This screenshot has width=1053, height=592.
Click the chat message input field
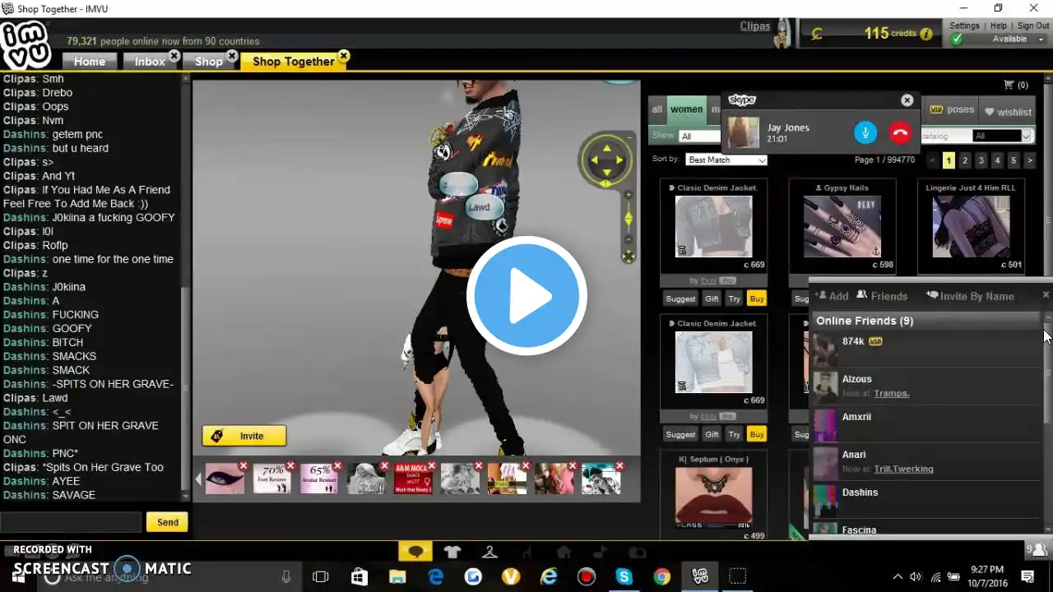pyautogui.click(x=72, y=522)
